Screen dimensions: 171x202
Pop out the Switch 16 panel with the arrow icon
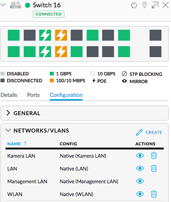pos(155,5)
